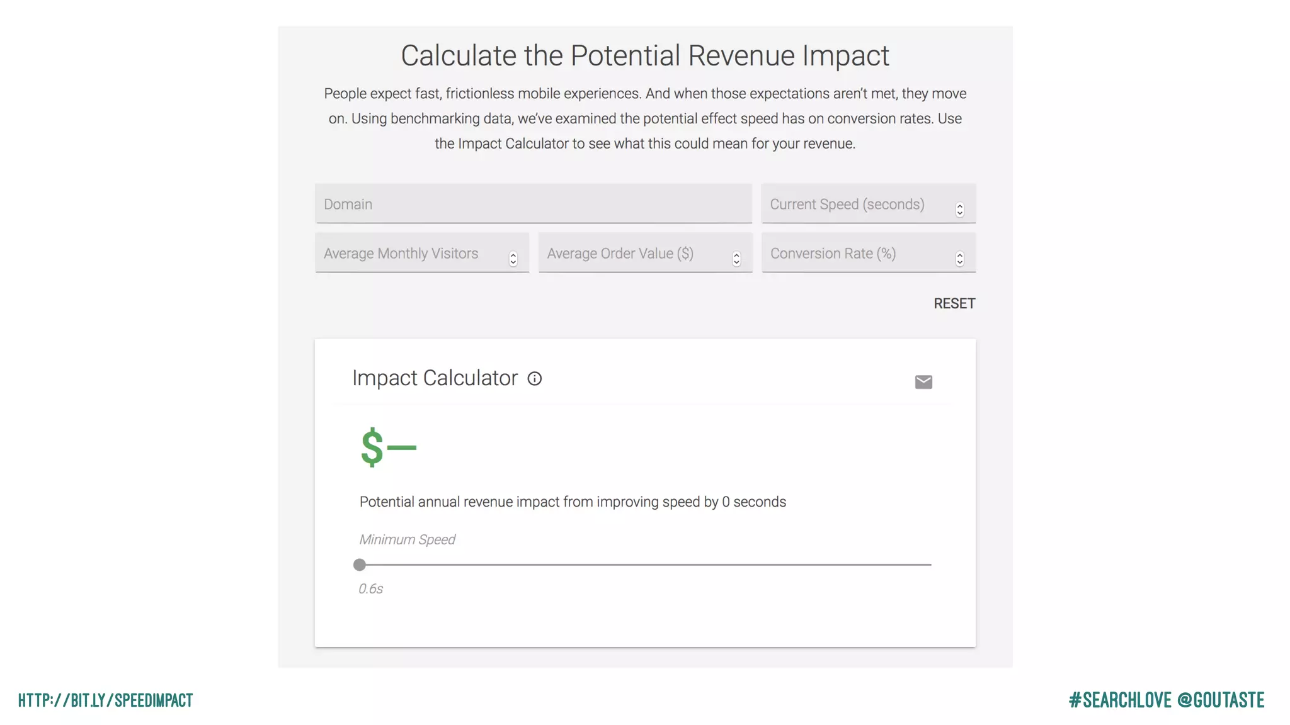Click into Average Monthly Visitors field

(409, 253)
